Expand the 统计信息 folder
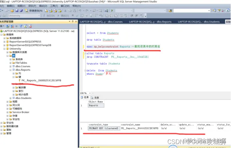This screenshot has height=148, width=231. pyautogui.click(x=14, y=95)
